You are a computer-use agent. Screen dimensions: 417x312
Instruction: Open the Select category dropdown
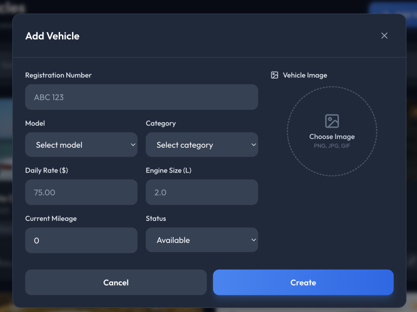202,145
